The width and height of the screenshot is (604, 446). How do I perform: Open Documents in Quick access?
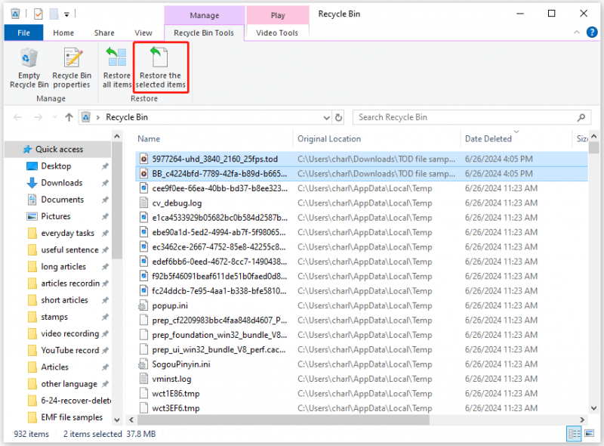(x=62, y=200)
